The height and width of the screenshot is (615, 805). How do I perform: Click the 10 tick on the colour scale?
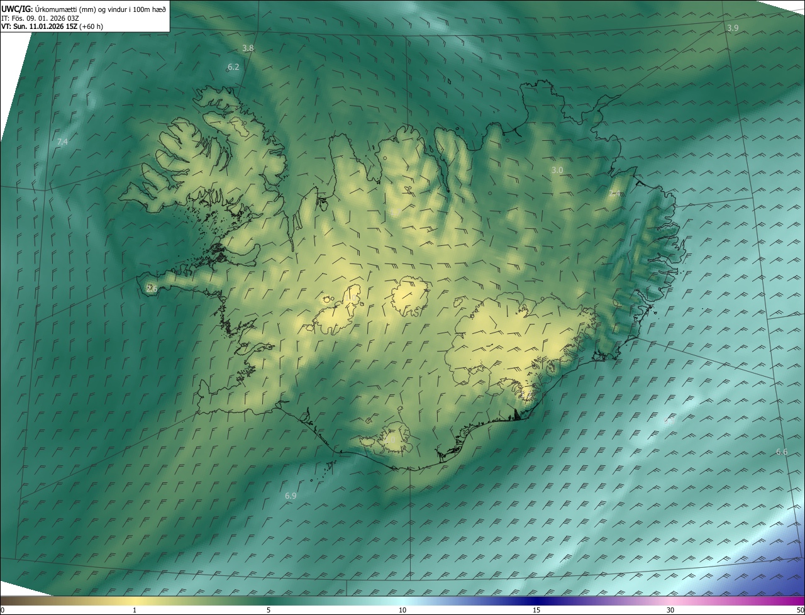[x=402, y=611]
